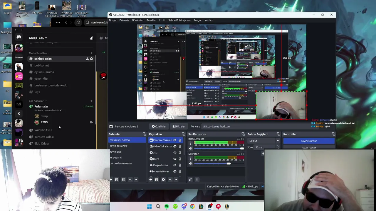376x211 pixels.
Task: Open taskbar search
Action: (158, 206)
